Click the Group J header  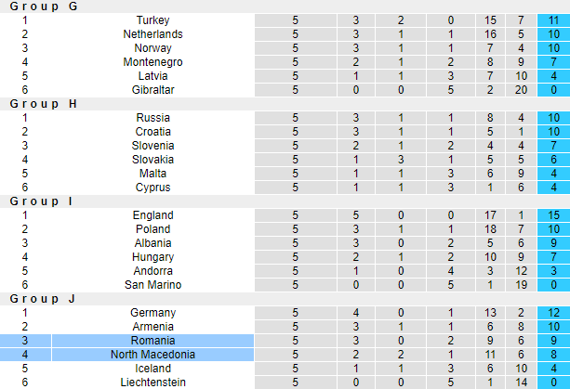pos(41,299)
